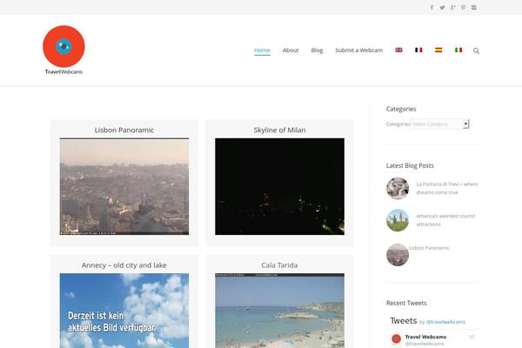
Task: Open Annecy – old city and lake title
Action: pos(124,265)
